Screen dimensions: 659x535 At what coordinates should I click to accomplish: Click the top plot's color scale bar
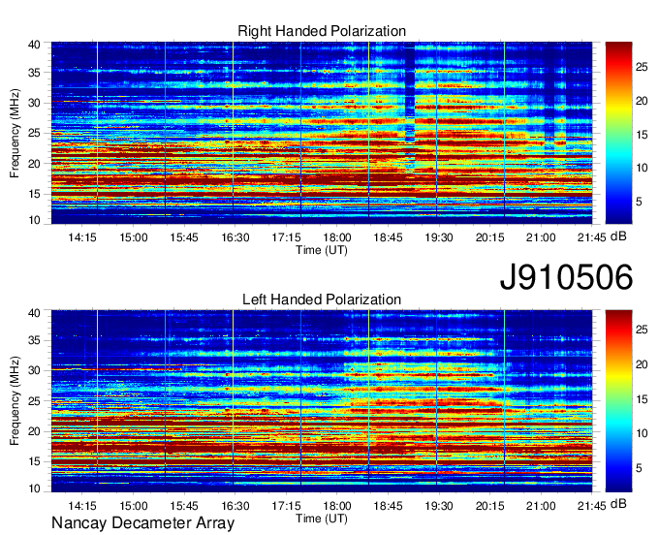(x=618, y=133)
